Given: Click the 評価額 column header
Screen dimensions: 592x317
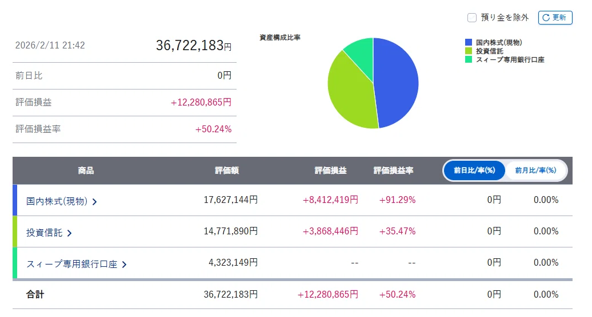Looking at the screenshot, I should pos(227,170).
